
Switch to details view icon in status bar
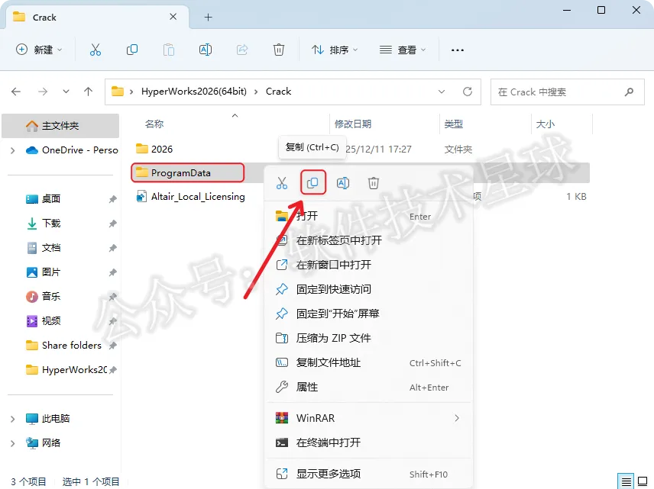coord(626,481)
